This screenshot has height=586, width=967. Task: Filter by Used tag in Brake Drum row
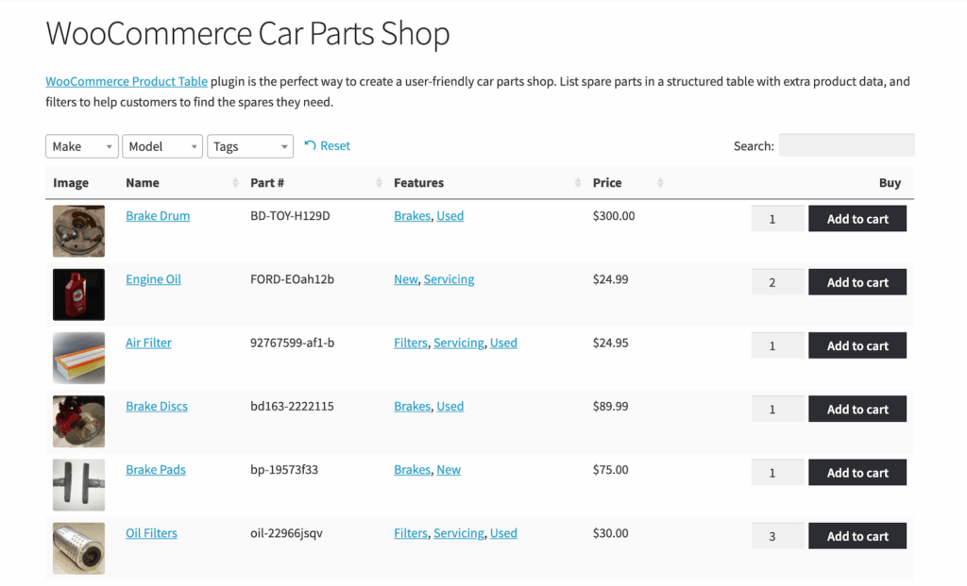point(450,216)
